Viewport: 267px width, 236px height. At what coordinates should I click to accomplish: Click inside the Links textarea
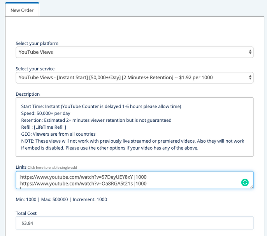click(135, 180)
